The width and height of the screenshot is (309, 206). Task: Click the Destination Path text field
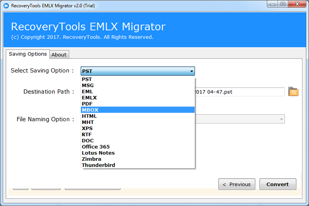coord(239,92)
